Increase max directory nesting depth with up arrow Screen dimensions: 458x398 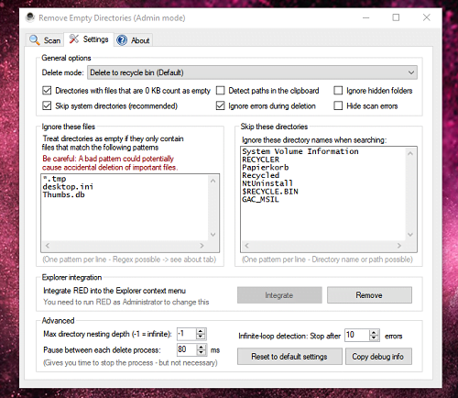201,331
